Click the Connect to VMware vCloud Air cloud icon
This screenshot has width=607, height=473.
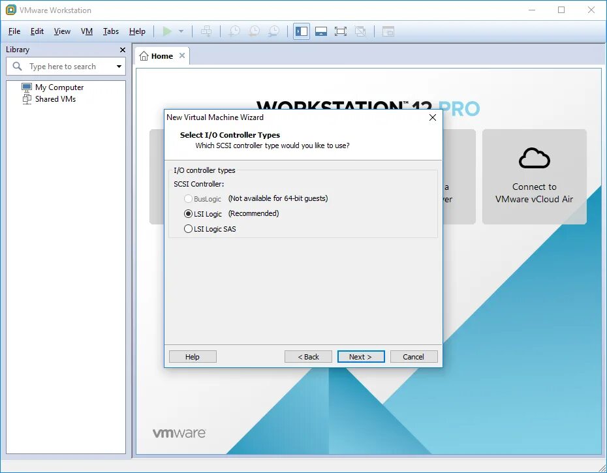coord(534,158)
